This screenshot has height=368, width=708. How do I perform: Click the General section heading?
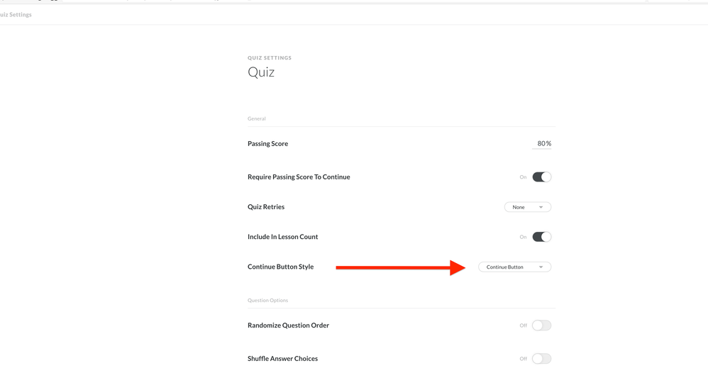pos(257,119)
